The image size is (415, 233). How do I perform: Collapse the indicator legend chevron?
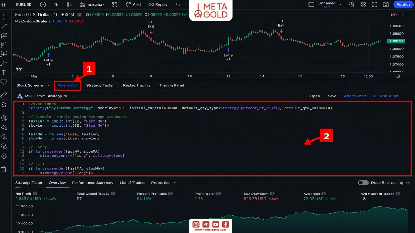pyautogui.click(x=19, y=28)
